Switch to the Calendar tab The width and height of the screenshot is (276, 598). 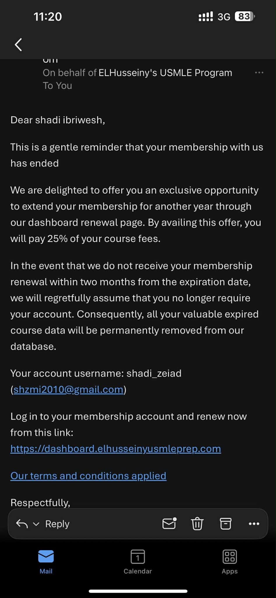pyautogui.click(x=138, y=562)
